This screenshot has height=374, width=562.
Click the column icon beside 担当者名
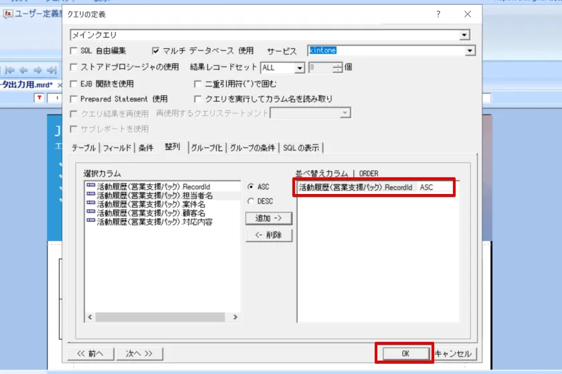coord(91,196)
